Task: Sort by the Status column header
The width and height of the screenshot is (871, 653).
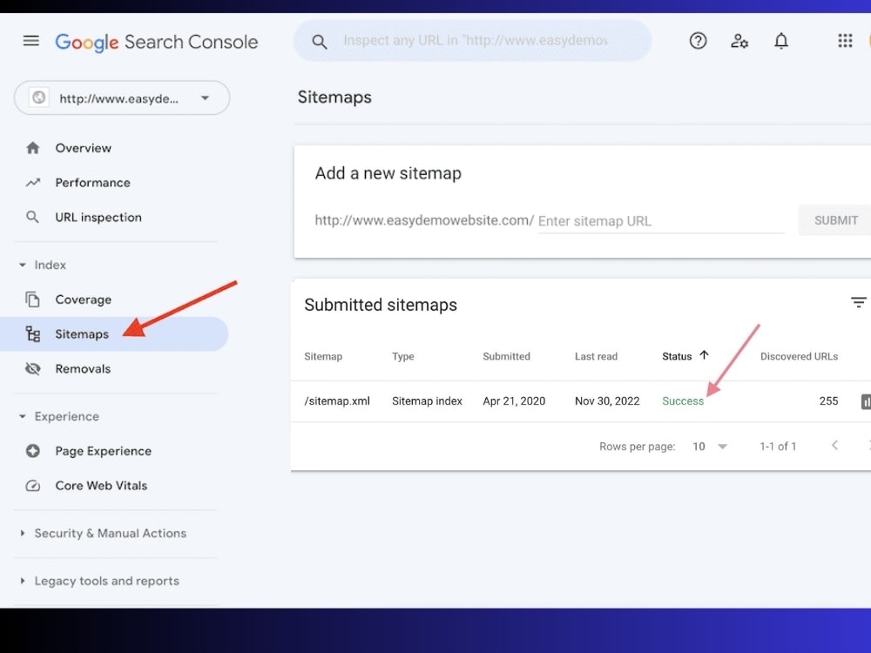Action: pos(677,356)
